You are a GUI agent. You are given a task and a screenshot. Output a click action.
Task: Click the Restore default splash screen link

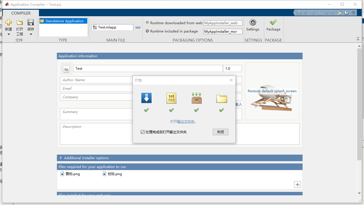point(272,91)
